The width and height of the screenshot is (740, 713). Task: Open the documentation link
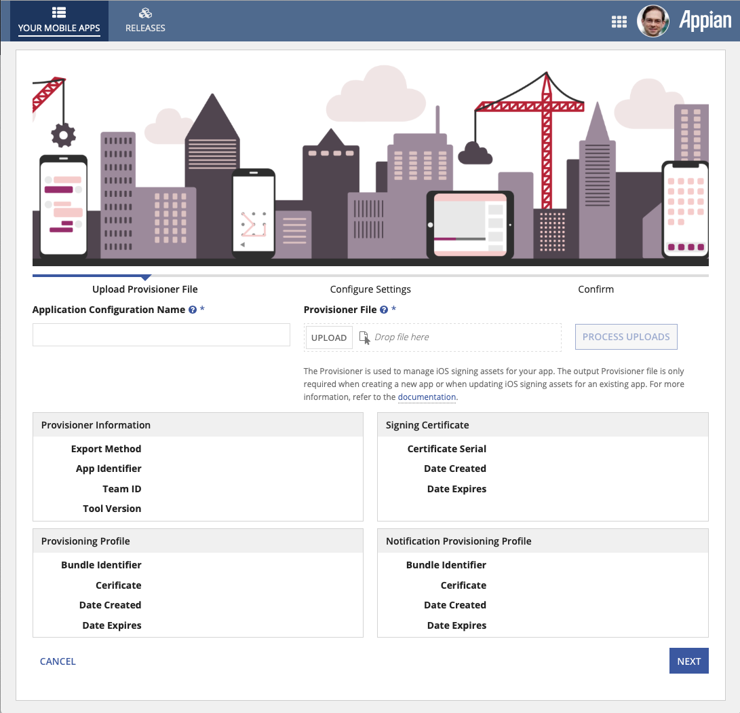[427, 397]
